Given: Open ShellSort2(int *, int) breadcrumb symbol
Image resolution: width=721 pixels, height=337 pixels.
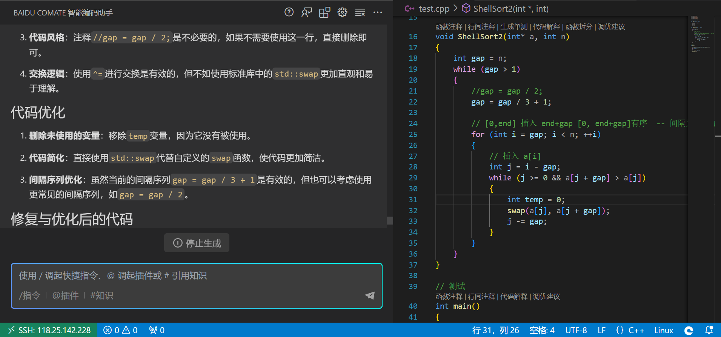Looking at the screenshot, I should (511, 9).
